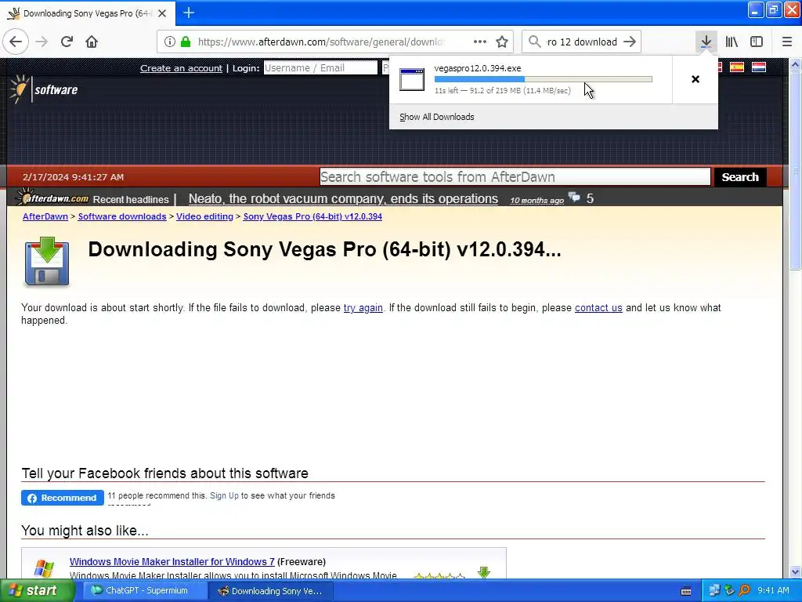802x602 pixels.
Task: Click the Create an account link
Action: pos(181,68)
